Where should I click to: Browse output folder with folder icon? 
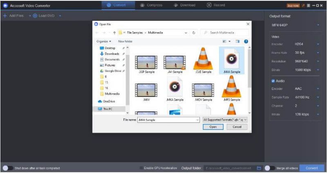(259, 168)
